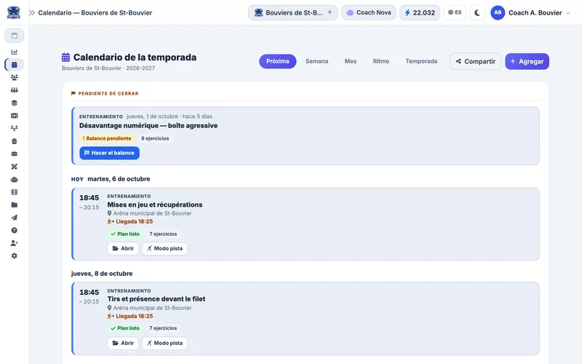Click the PENDIENTE DE CERRAR flag header
The height and width of the screenshot is (364, 582).
tap(105, 94)
